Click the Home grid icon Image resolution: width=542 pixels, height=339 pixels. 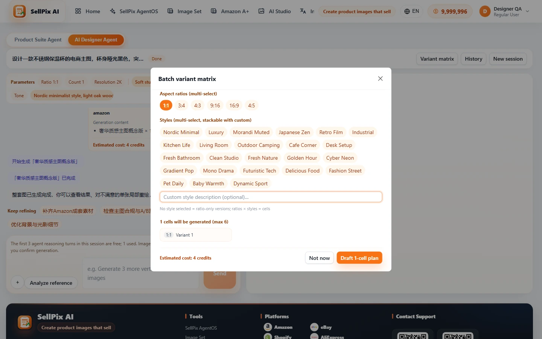pyautogui.click(x=78, y=11)
